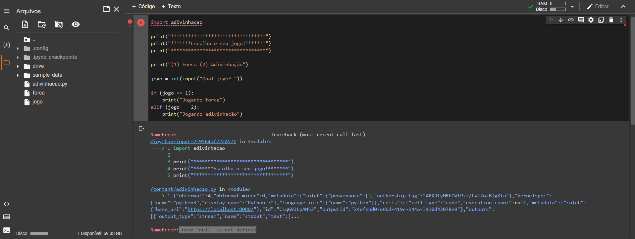
Task: Mirror cell in tab icon
Action: (601, 20)
